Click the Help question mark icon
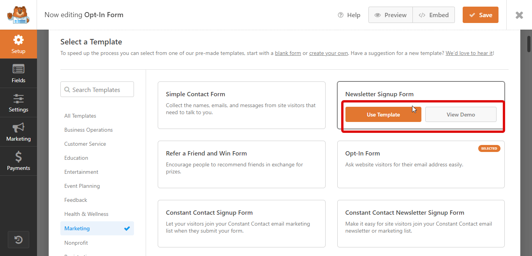Screen dimensions: 532x256 coord(340,15)
